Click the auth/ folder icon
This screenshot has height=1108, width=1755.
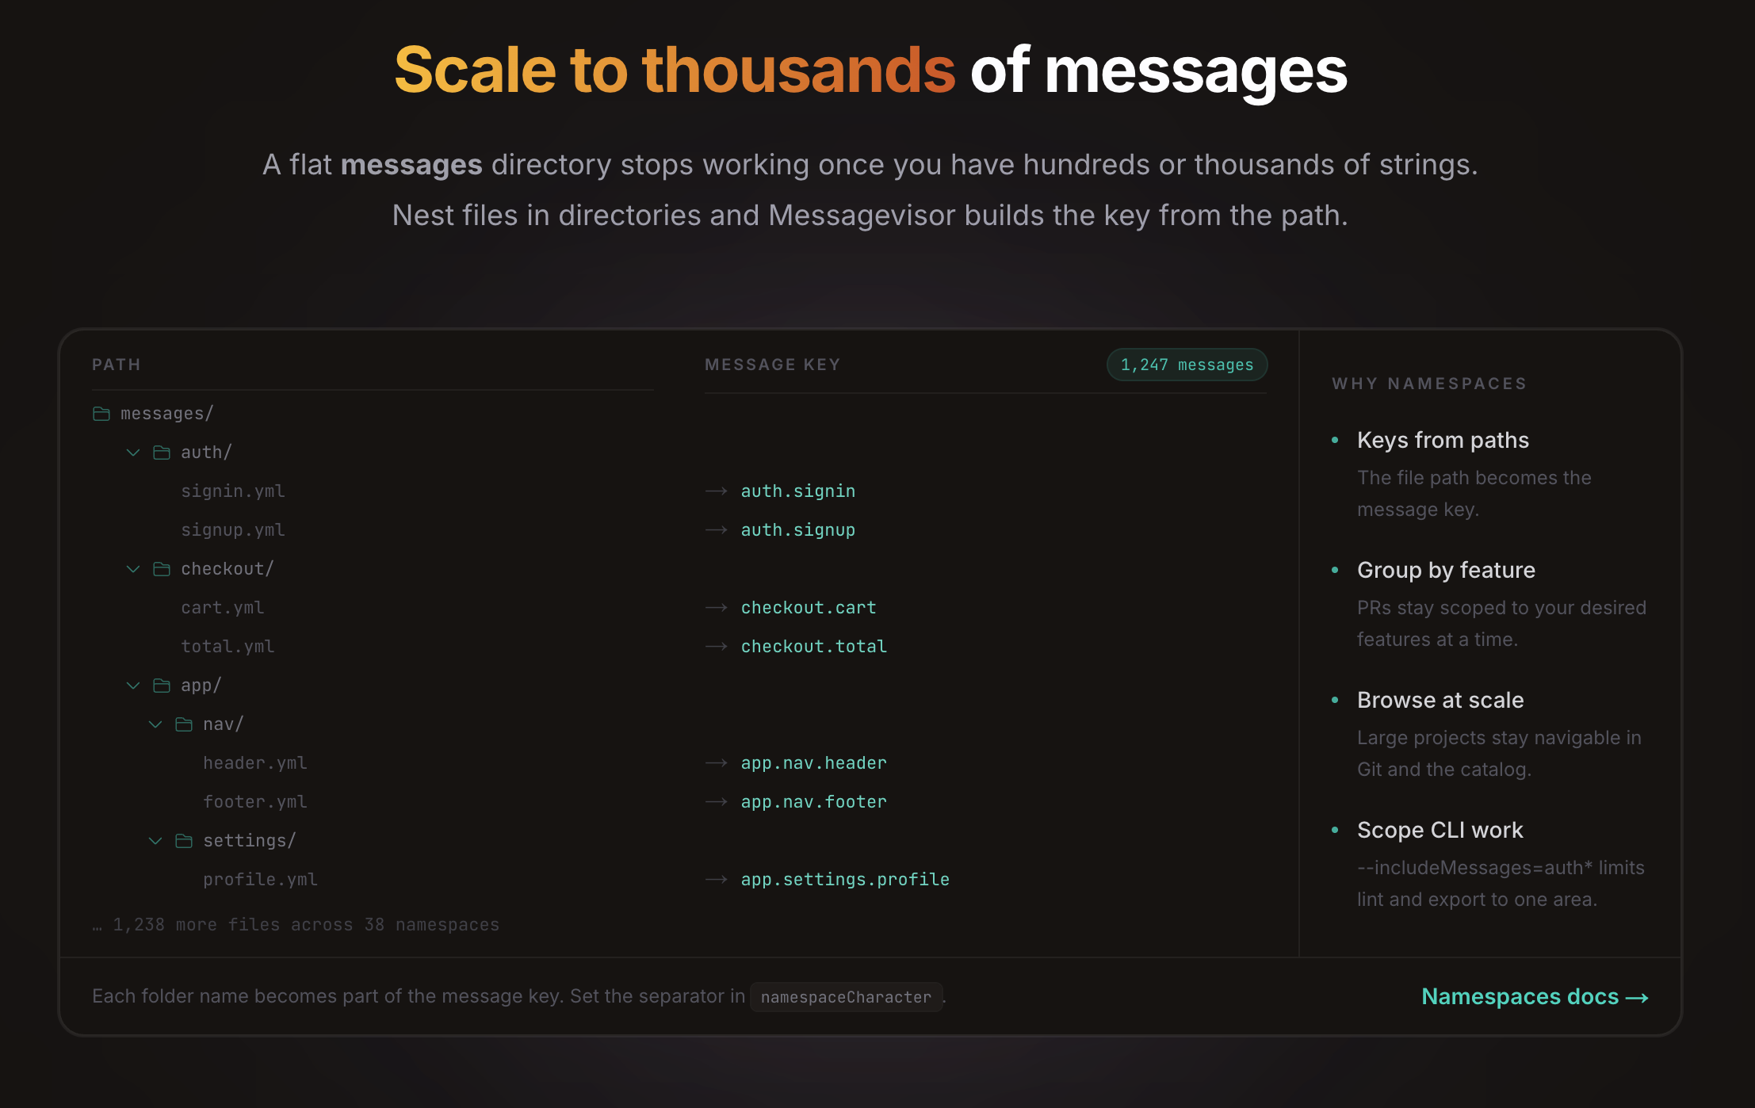(162, 453)
